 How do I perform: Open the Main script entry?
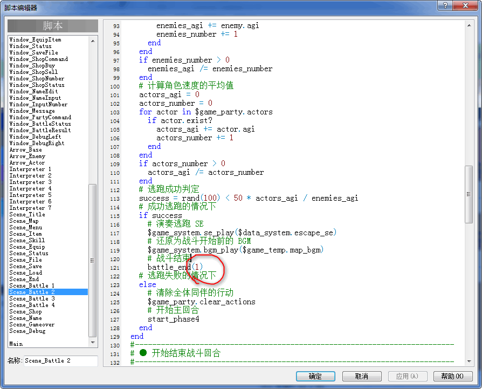(16, 344)
